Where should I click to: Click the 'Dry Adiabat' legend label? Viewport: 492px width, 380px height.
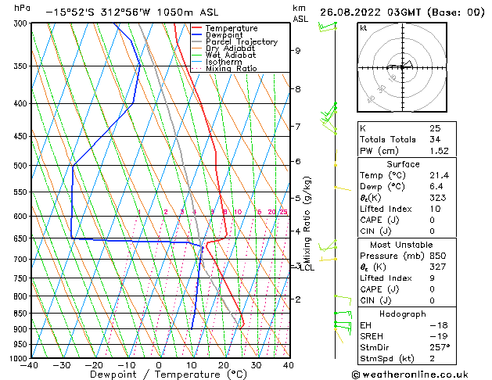(230, 48)
